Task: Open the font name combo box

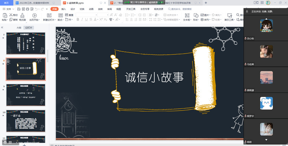Action: [87, 15]
